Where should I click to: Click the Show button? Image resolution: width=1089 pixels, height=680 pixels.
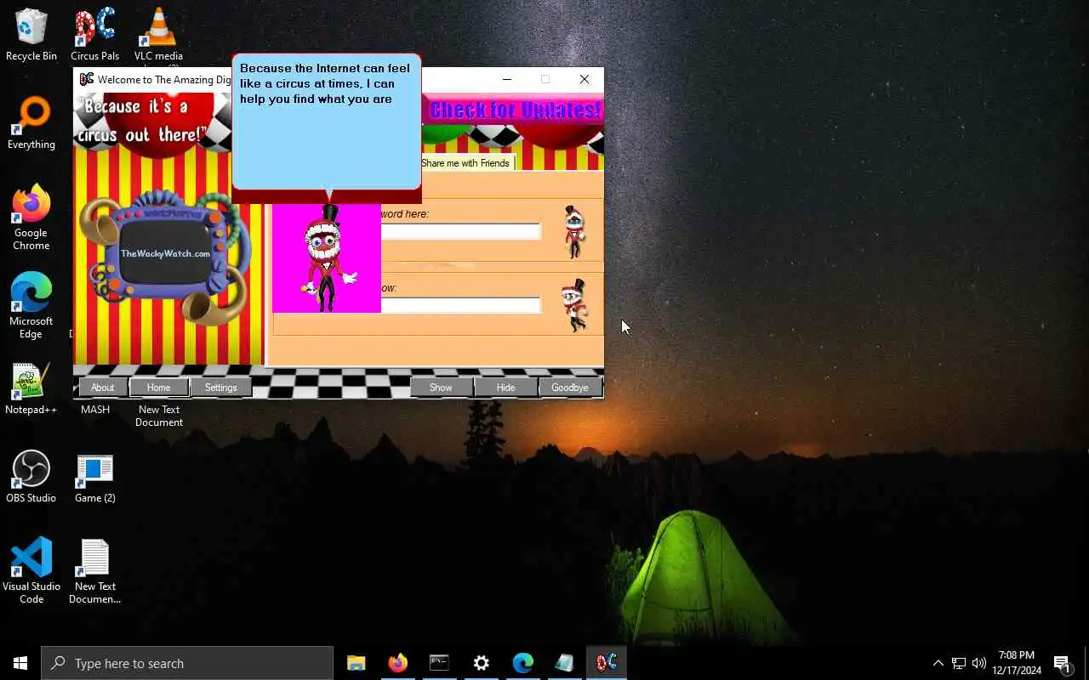pos(441,388)
